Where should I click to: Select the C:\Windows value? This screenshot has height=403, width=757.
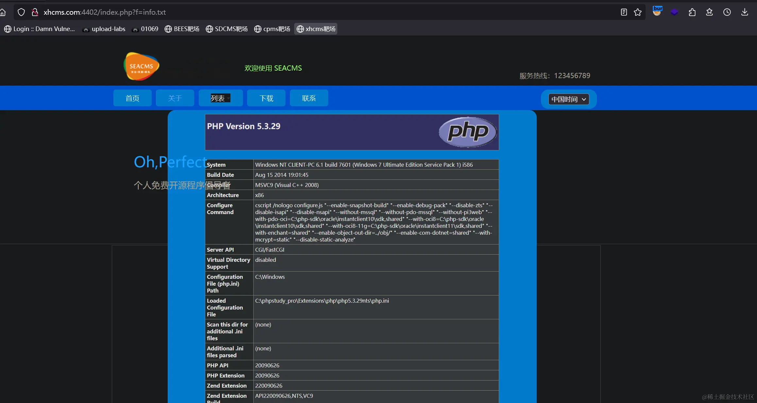point(270,277)
